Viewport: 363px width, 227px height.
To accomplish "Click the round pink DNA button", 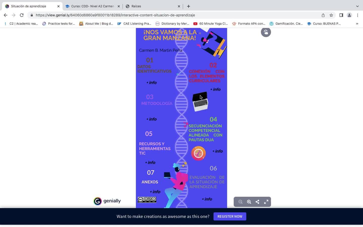I will pos(198,153).
